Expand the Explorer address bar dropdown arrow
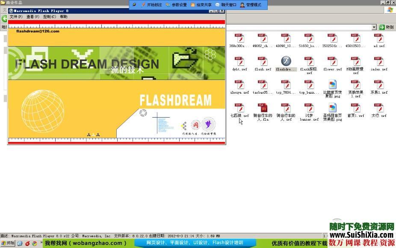Screen dimensions: 396x248 tap(374, 27)
